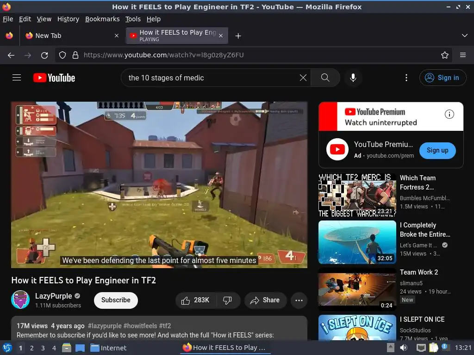Viewport: 474px width, 355px height.
Task: Switch to workspace 2
Action: (32, 348)
